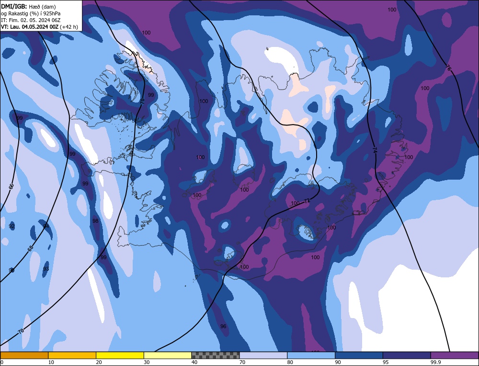Click the "VT: Lau. 04.05.2024 00Z" valid time
Viewport: 479px width, 366px height.
click(30, 27)
